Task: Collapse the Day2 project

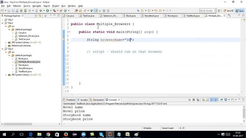Action: click(x=2, y=23)
